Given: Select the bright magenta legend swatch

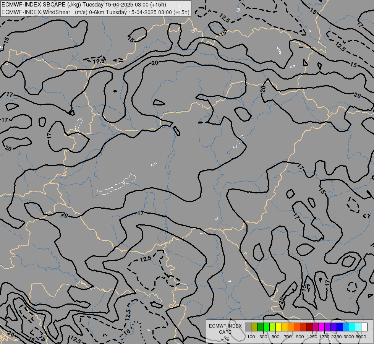Looking at the screenshot, I should [x=322, y=327].
